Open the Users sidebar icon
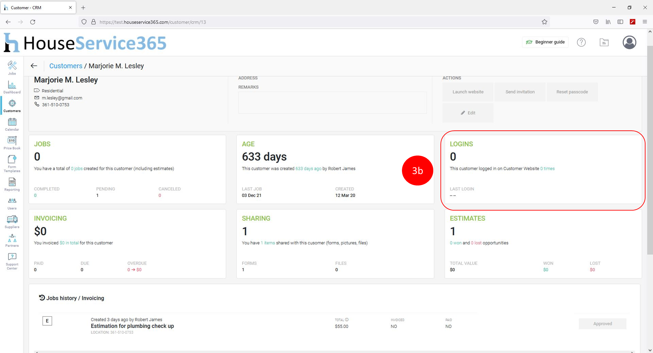653x353 pixels. click(x=12, y=203)
